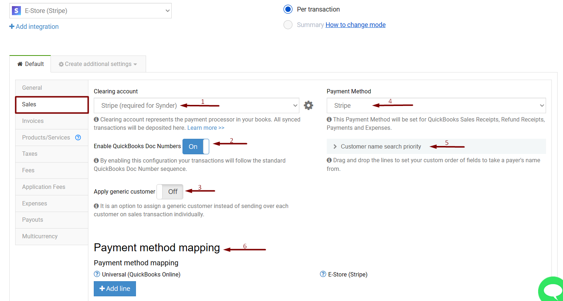This screenshot has width=563, height=301.
Task: Toggle Enable QuickBooks Doc Numbers switch
Action: tap(196, 146)
